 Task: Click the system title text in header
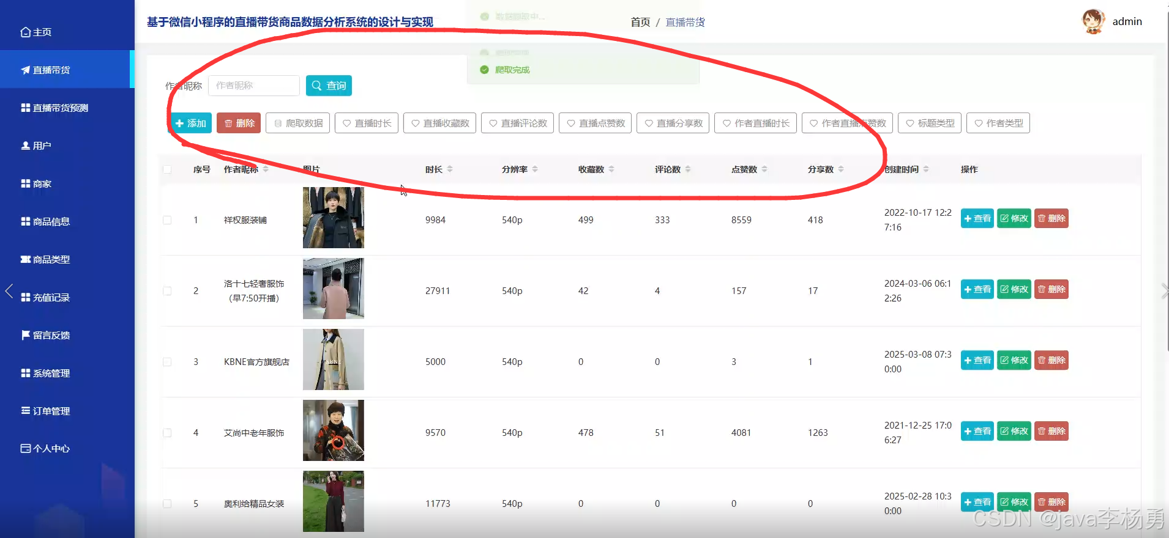[290, 22]
